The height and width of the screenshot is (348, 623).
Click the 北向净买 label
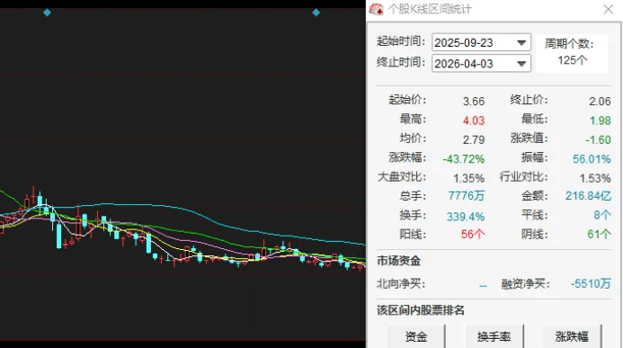tap(401, 284)
